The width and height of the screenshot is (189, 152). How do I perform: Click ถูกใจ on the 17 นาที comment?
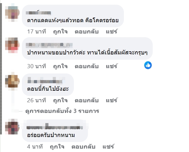click(x=60, y=32)
